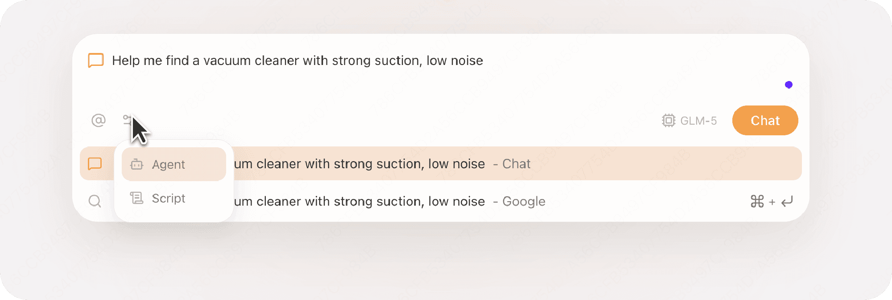Choose the Google search suggestion text

point(359,201)
